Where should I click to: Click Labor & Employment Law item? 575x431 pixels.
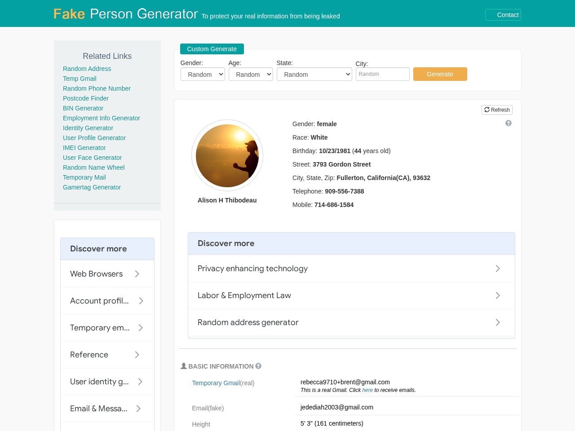351,295
